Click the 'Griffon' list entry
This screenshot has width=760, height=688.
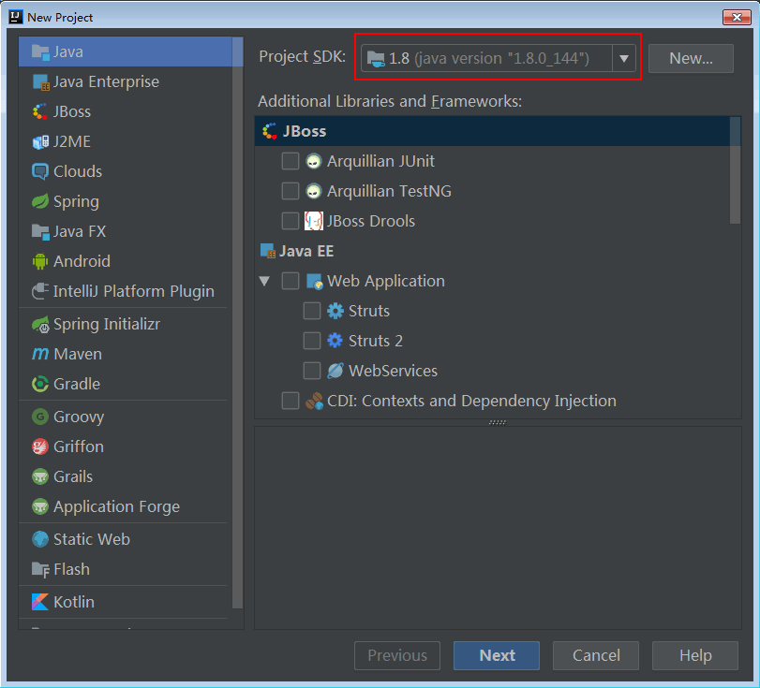click(x=126, y=446)
